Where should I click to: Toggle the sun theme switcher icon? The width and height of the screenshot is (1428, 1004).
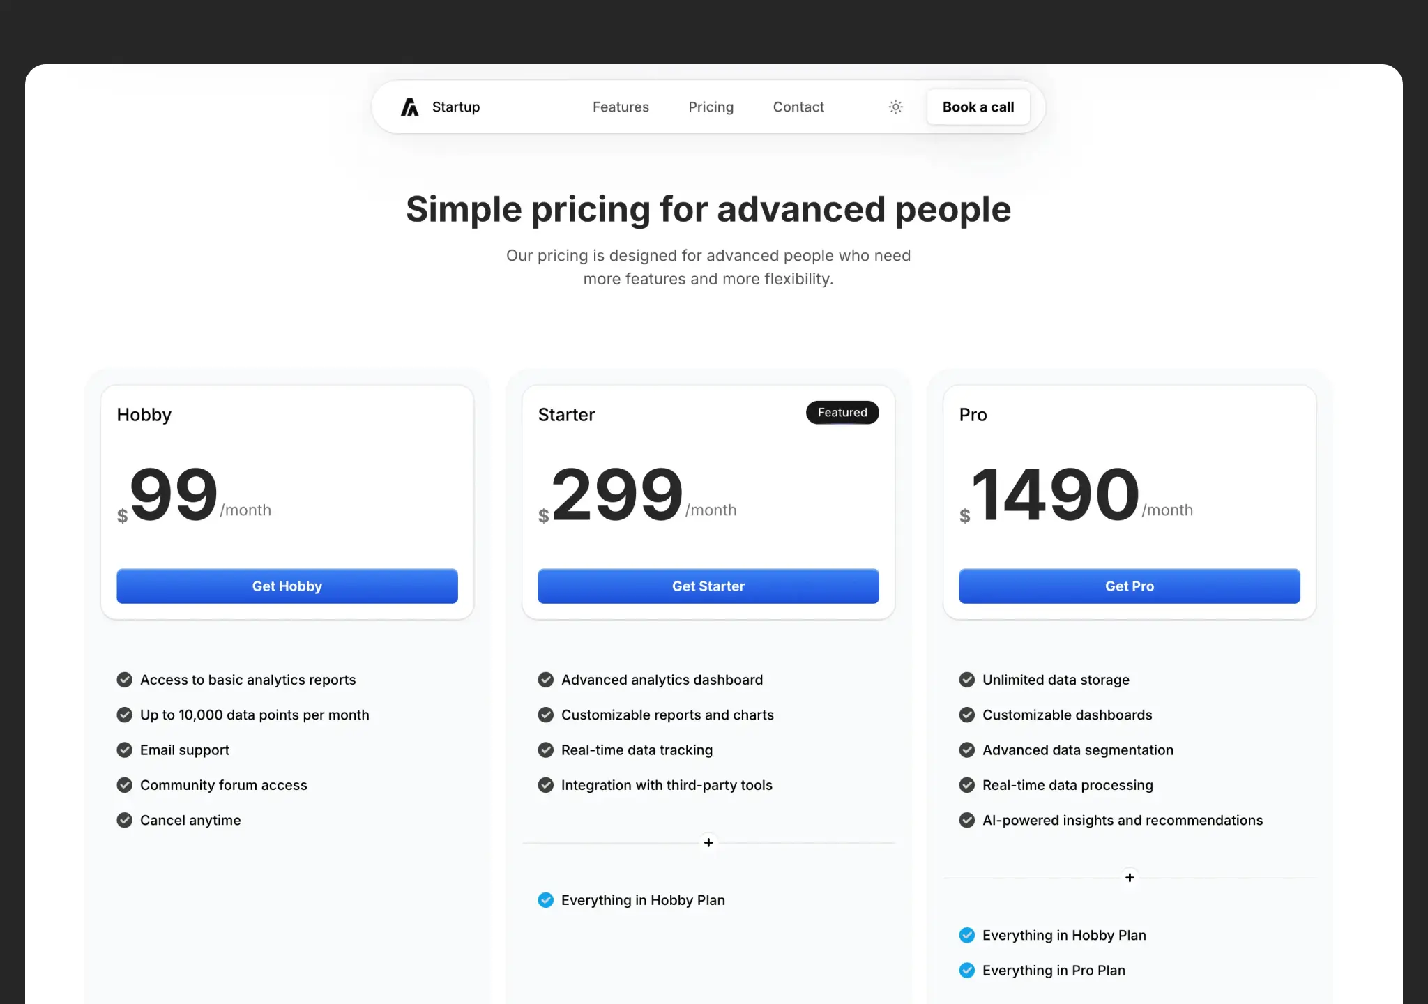pyautogui.click(x=895, y=107)
